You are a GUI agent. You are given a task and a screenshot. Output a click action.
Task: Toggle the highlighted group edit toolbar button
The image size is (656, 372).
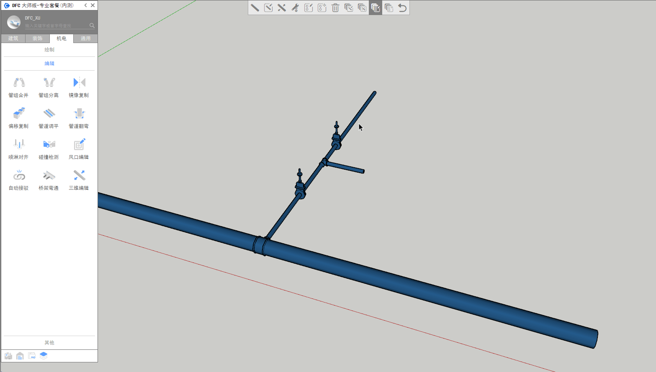[376, 8]
